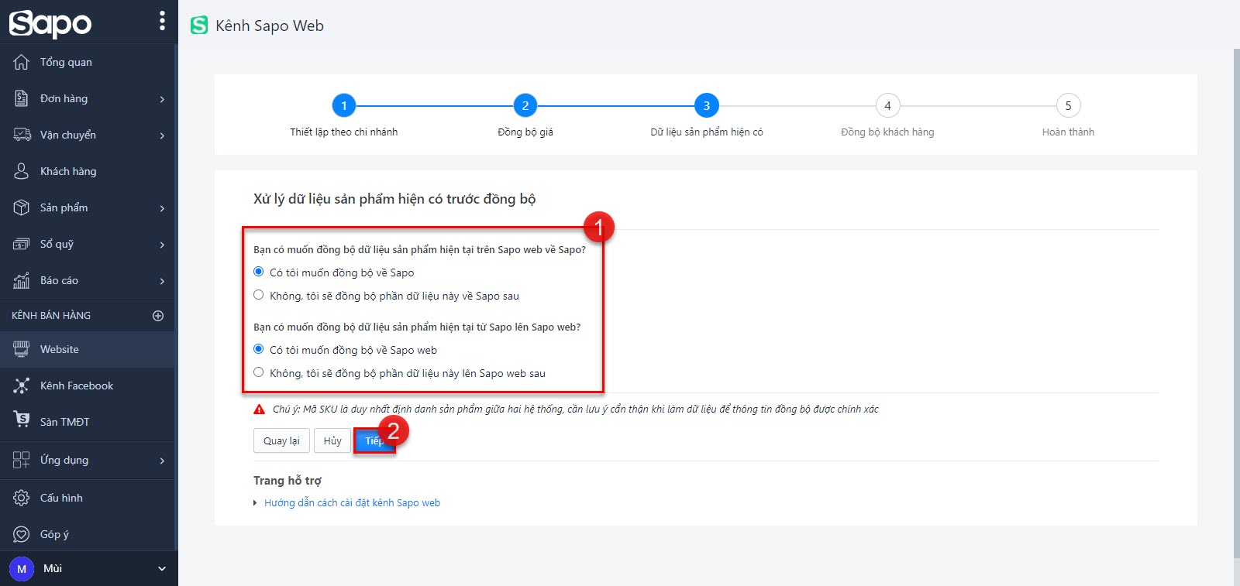Click step 5 Hoàn thành circle
The height and width of the screenshot is (586, 1240).
(x=1068, y=105)
